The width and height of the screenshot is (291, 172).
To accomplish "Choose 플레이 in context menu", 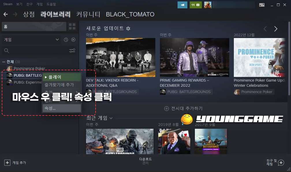I will point(62,77).
